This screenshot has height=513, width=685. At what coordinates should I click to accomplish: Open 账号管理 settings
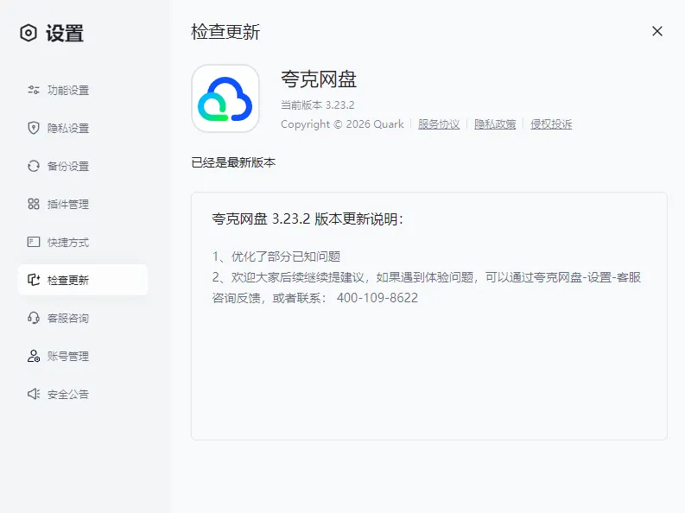coord(83,356)
